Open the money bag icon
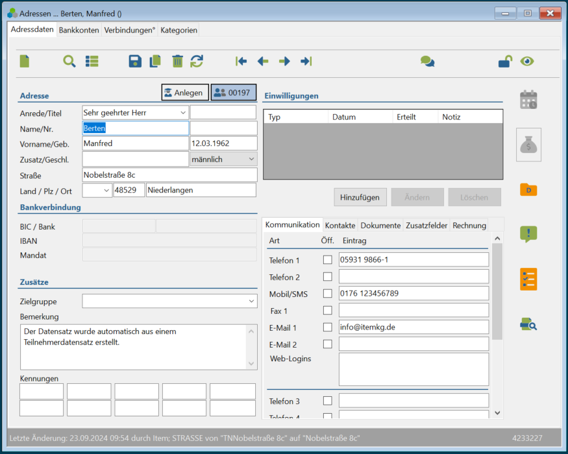568x454 pixels. (528, 145)
